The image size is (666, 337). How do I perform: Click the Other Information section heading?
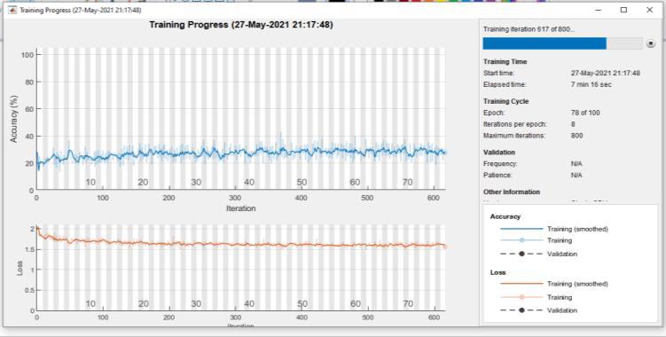(x=512, y=192)
